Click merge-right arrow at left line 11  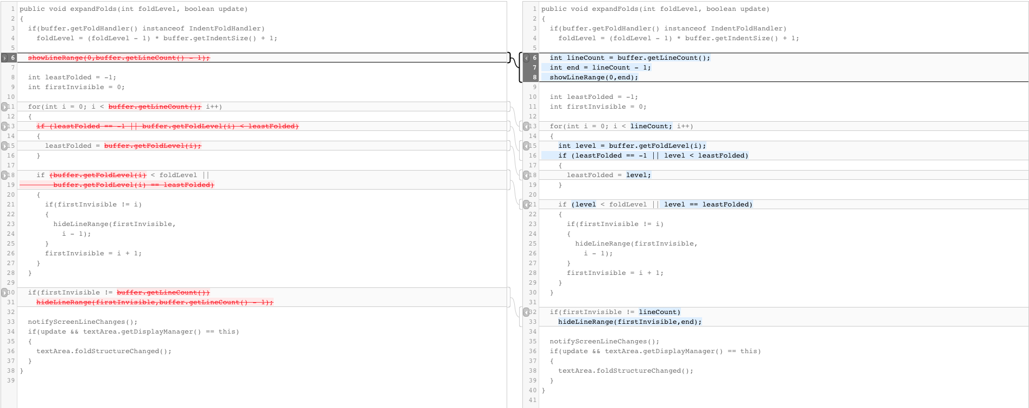5,106
